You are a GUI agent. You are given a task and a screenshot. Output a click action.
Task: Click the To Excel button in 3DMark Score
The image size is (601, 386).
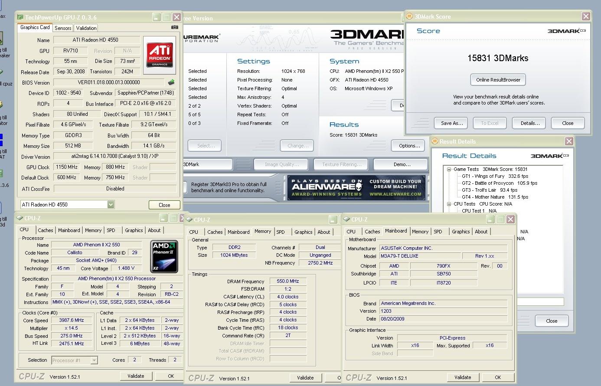490,123
